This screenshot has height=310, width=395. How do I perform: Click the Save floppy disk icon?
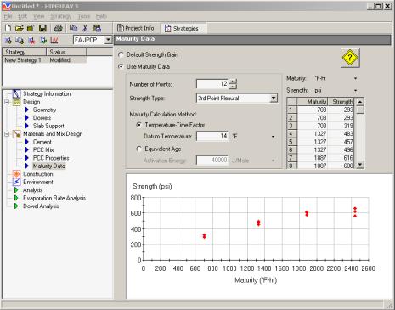click(x=42, y=28)
